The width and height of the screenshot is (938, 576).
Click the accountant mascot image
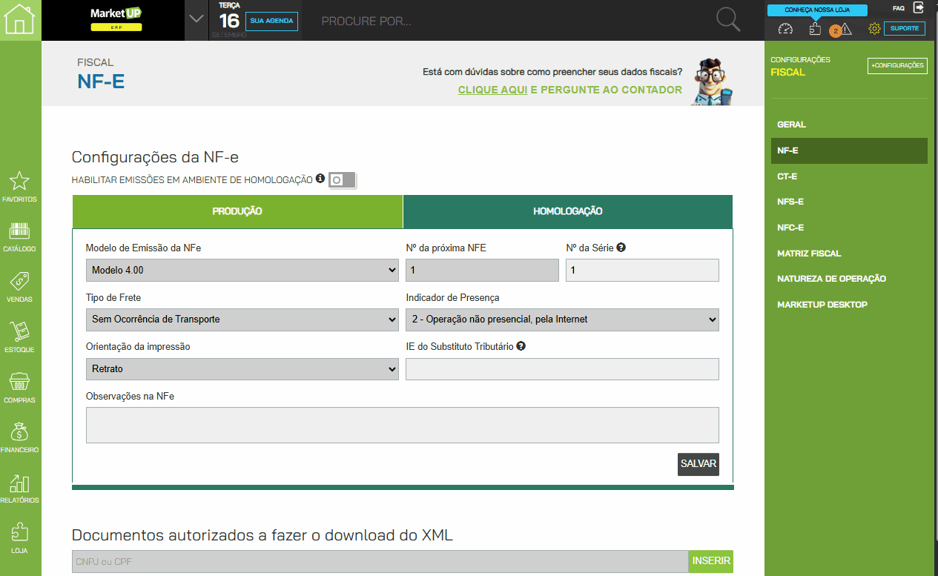tap(713, 82)
